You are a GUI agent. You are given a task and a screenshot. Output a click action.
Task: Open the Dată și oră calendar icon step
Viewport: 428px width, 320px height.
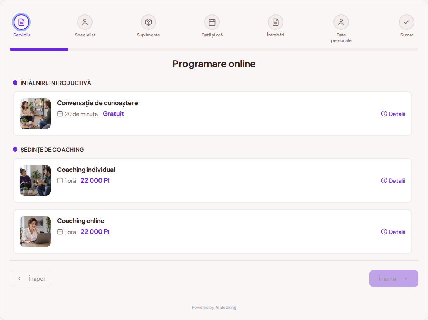tap(212, 22)
